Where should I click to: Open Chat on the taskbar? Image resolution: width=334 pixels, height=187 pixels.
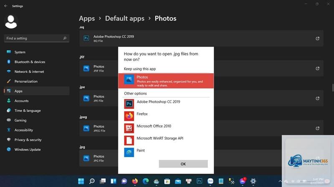(x=124, y=181)
